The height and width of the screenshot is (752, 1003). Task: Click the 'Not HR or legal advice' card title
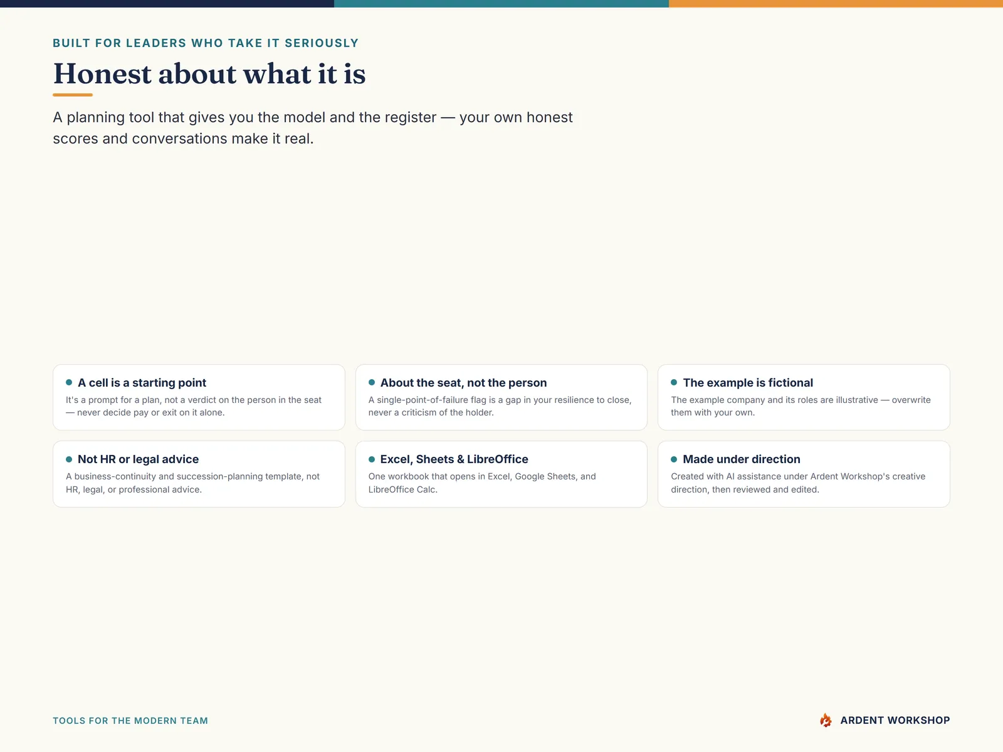coord(138,459)
